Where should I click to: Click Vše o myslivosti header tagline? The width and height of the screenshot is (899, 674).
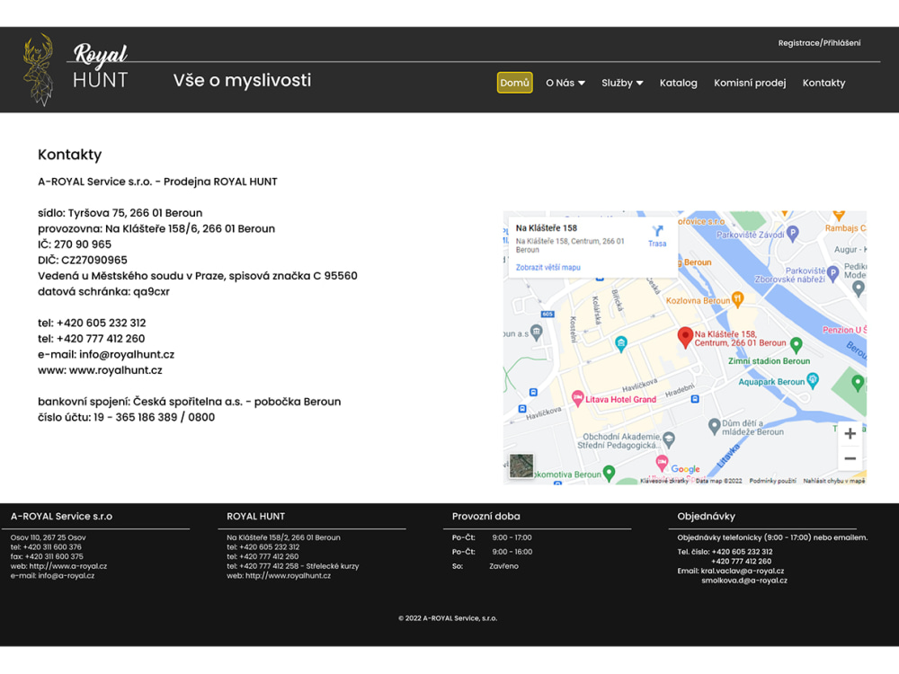tap(242, 80)
